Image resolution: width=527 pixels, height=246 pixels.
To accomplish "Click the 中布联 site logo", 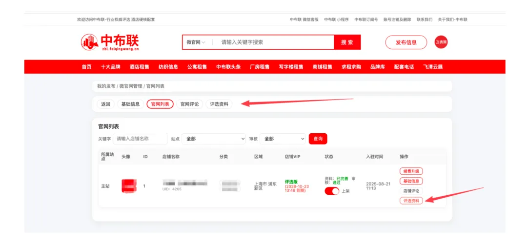I will (110, 42).
